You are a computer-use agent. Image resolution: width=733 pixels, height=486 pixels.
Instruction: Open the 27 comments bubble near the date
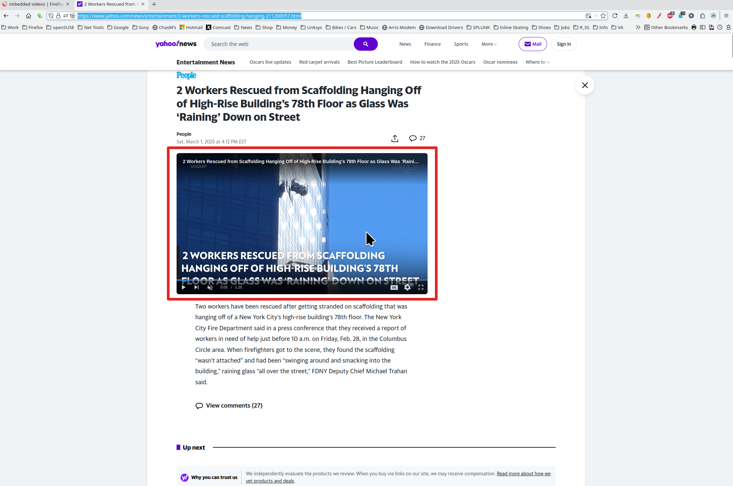point(417,138)
